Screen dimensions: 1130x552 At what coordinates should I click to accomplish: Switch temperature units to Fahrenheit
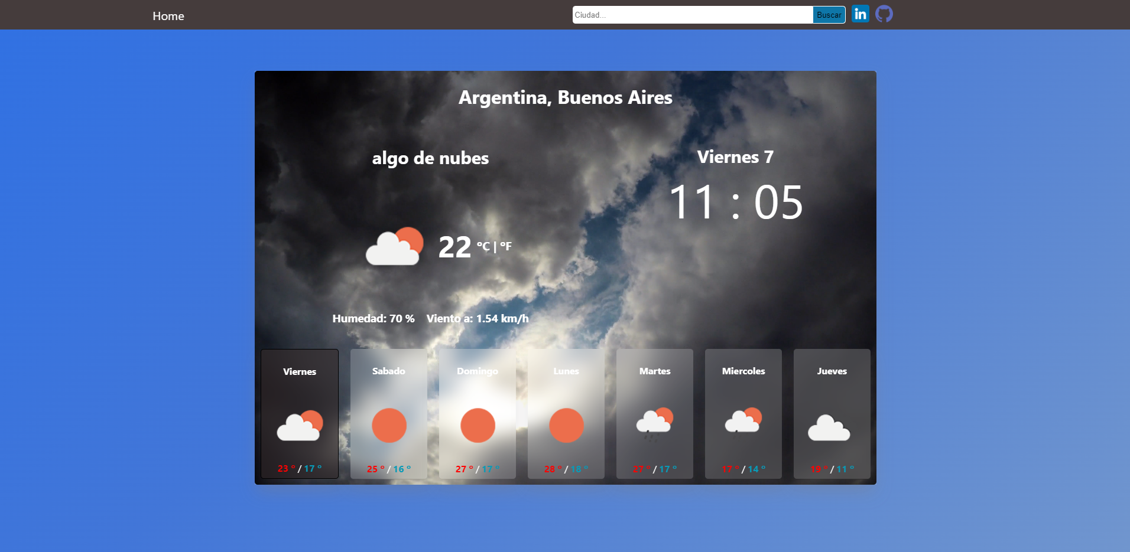[506, 247]
